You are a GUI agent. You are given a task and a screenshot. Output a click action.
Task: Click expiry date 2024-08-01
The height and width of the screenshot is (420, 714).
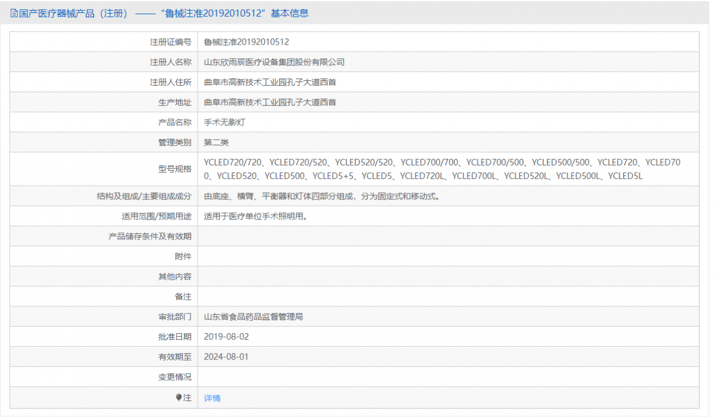(226, 357)
